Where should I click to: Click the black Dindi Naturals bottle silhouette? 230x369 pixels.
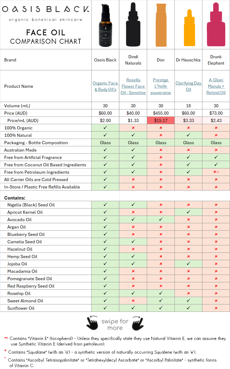pyautogui.click(x=133, y=26)
